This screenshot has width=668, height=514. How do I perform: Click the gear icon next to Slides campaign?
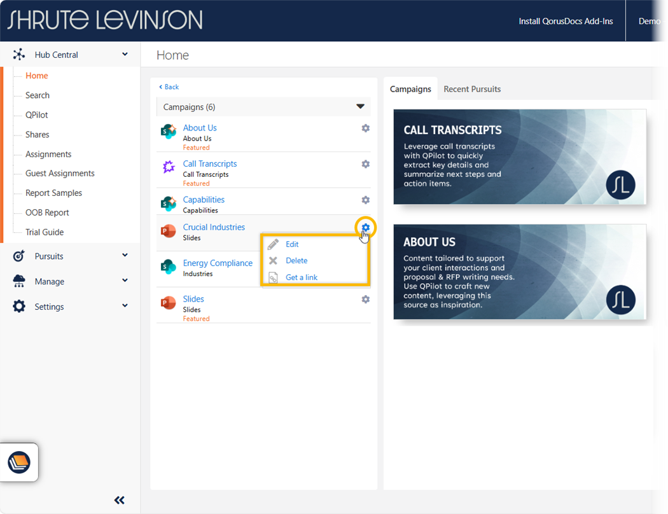coord(365,299)
